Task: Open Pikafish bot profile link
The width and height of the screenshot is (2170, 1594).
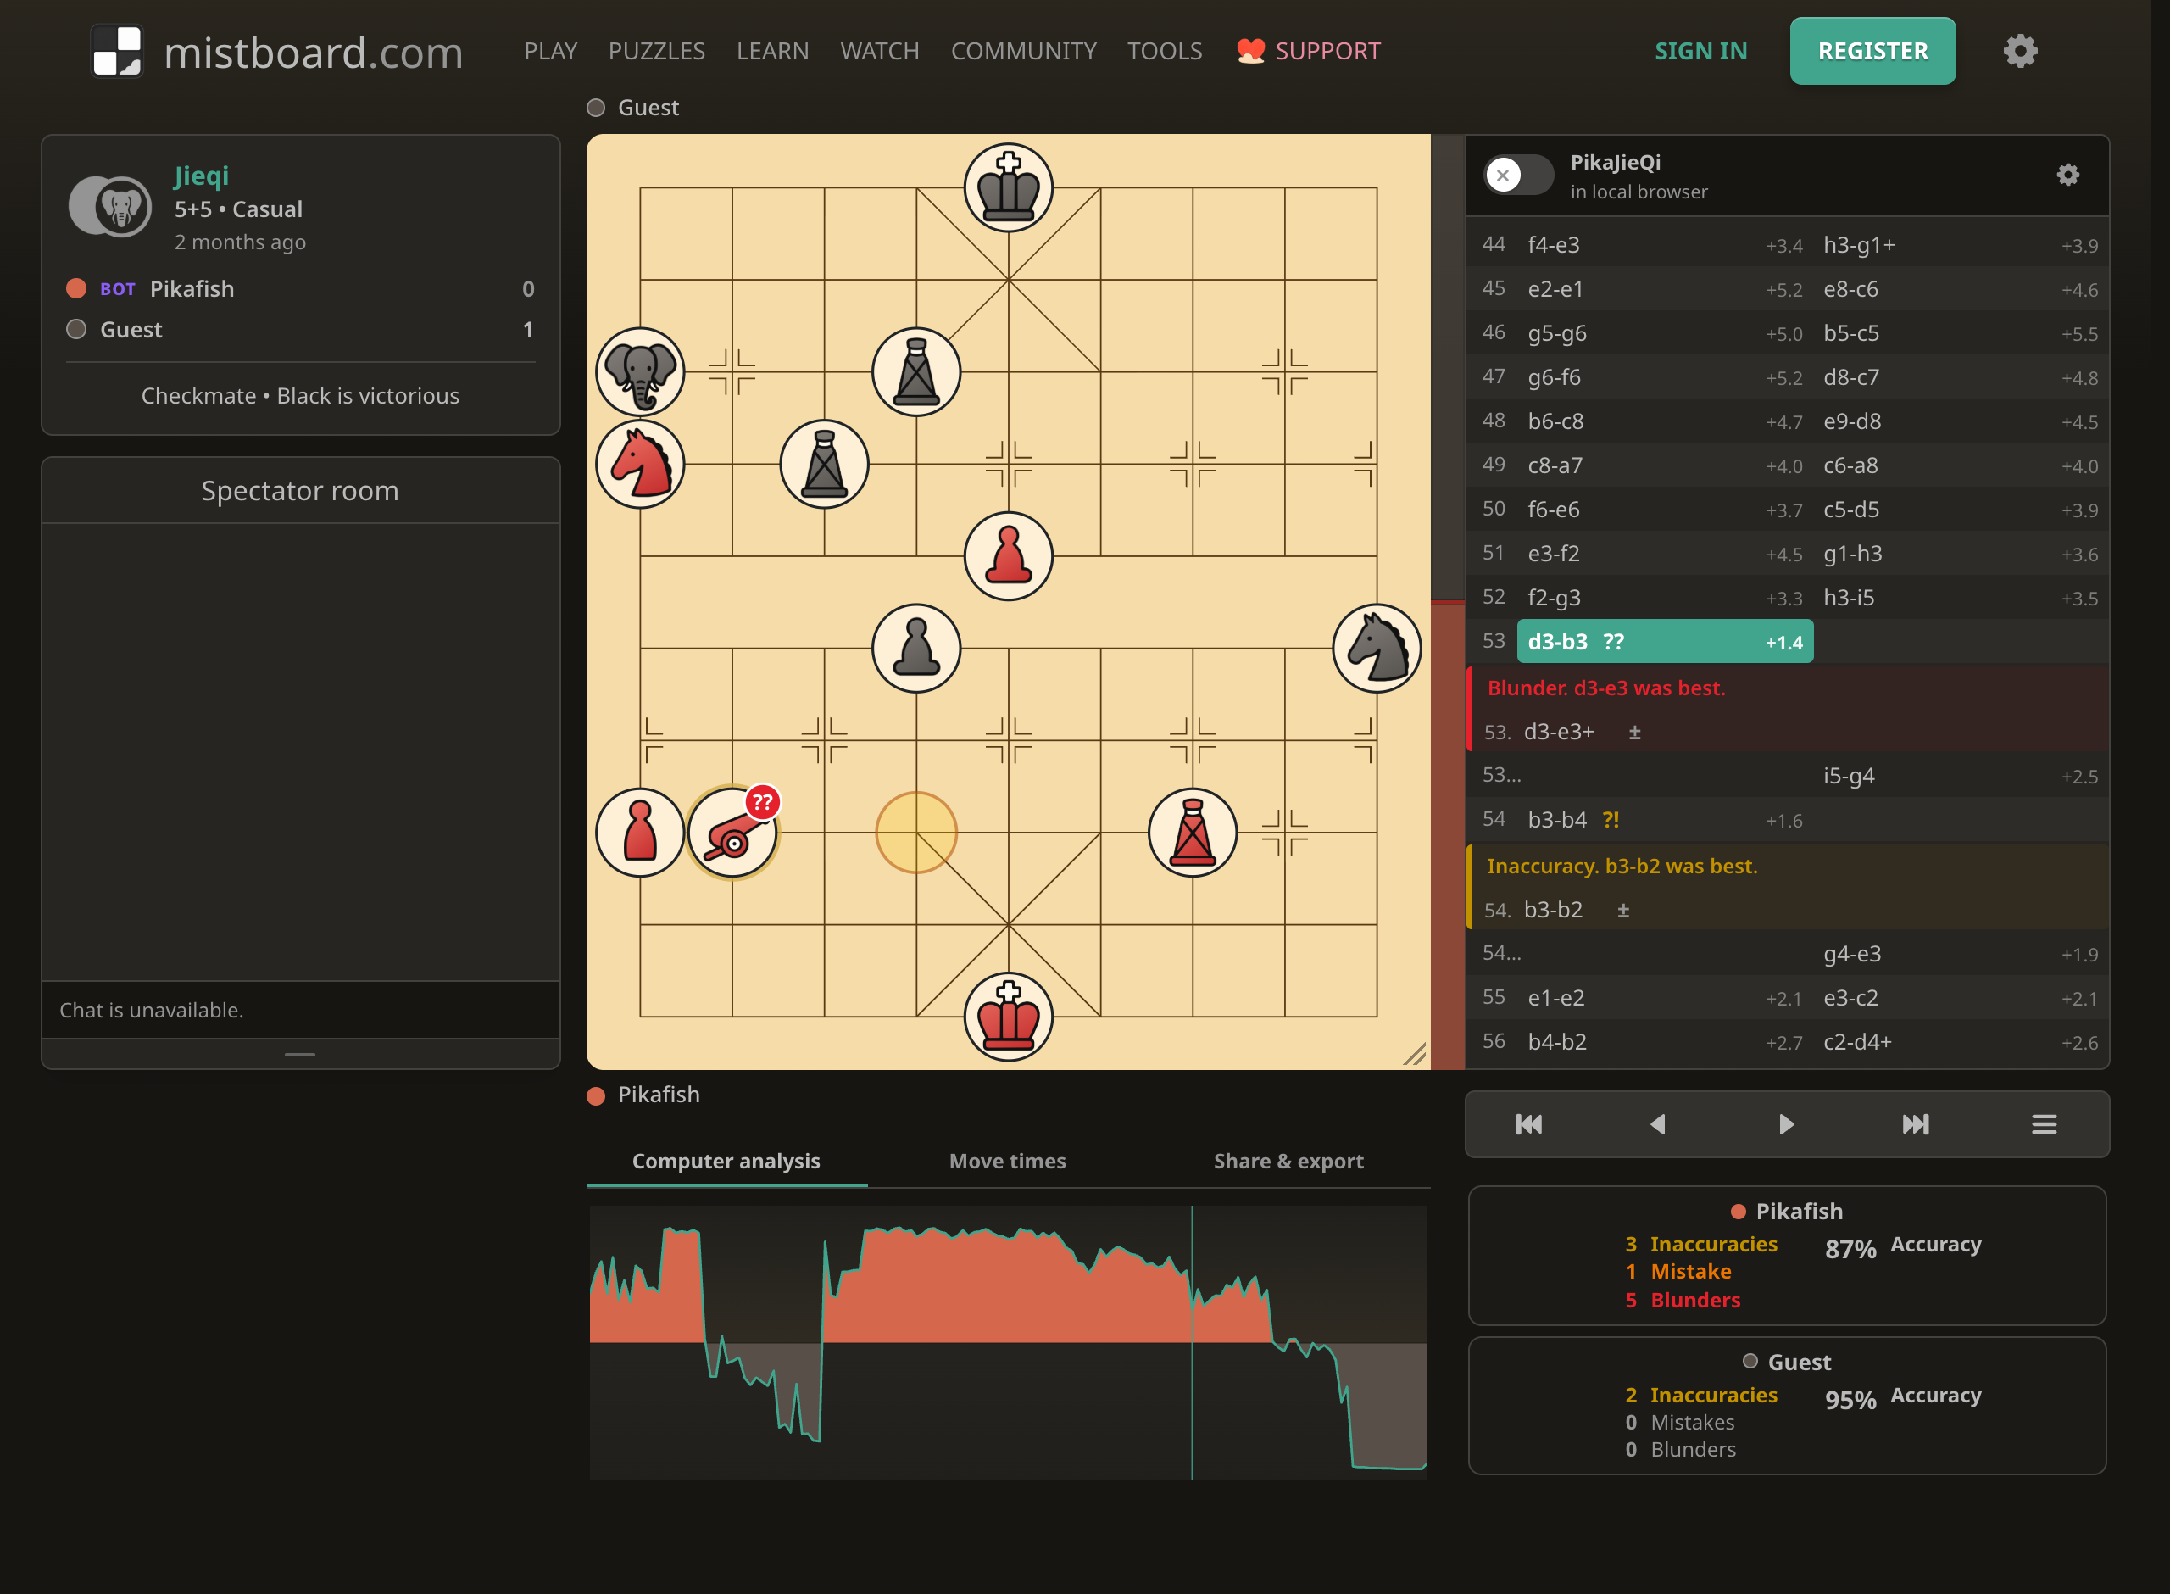Action: coord(192,288)
